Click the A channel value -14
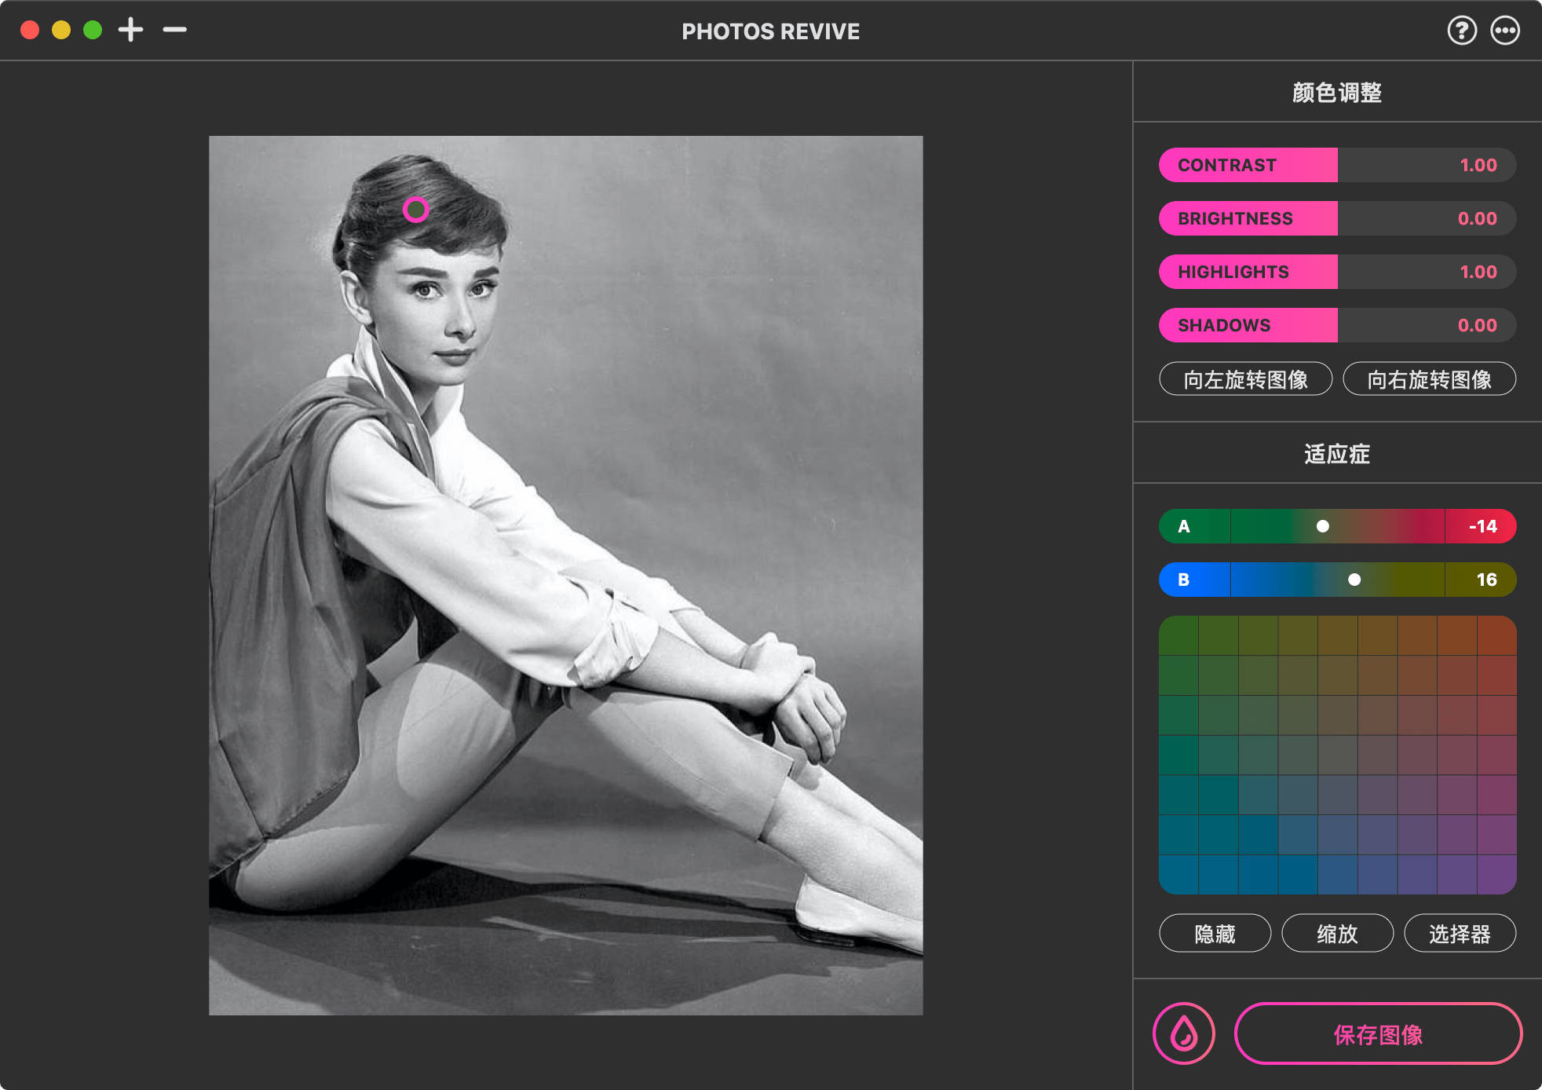 point(1482,526)
